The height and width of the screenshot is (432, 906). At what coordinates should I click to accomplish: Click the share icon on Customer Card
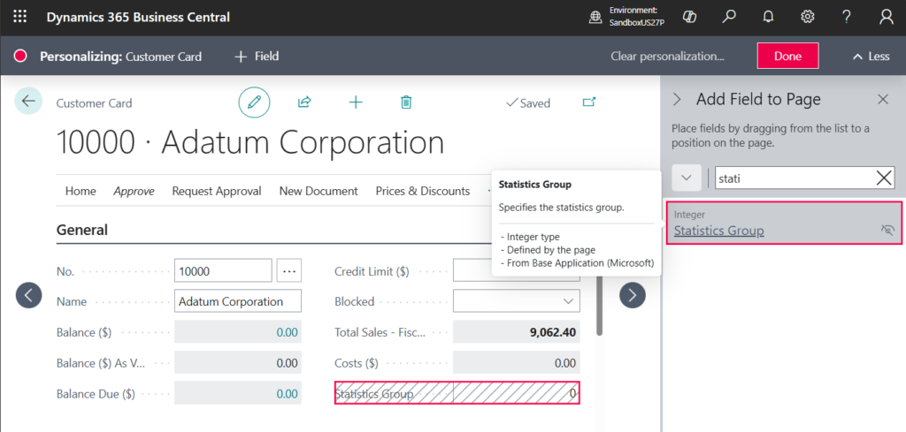pos(304,102)
